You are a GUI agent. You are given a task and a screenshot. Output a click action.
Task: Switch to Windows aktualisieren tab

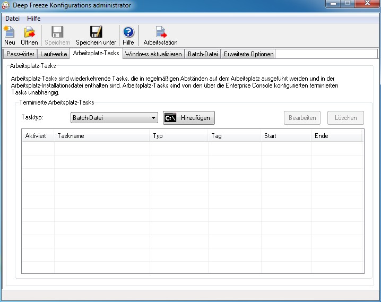click(153, 54)
